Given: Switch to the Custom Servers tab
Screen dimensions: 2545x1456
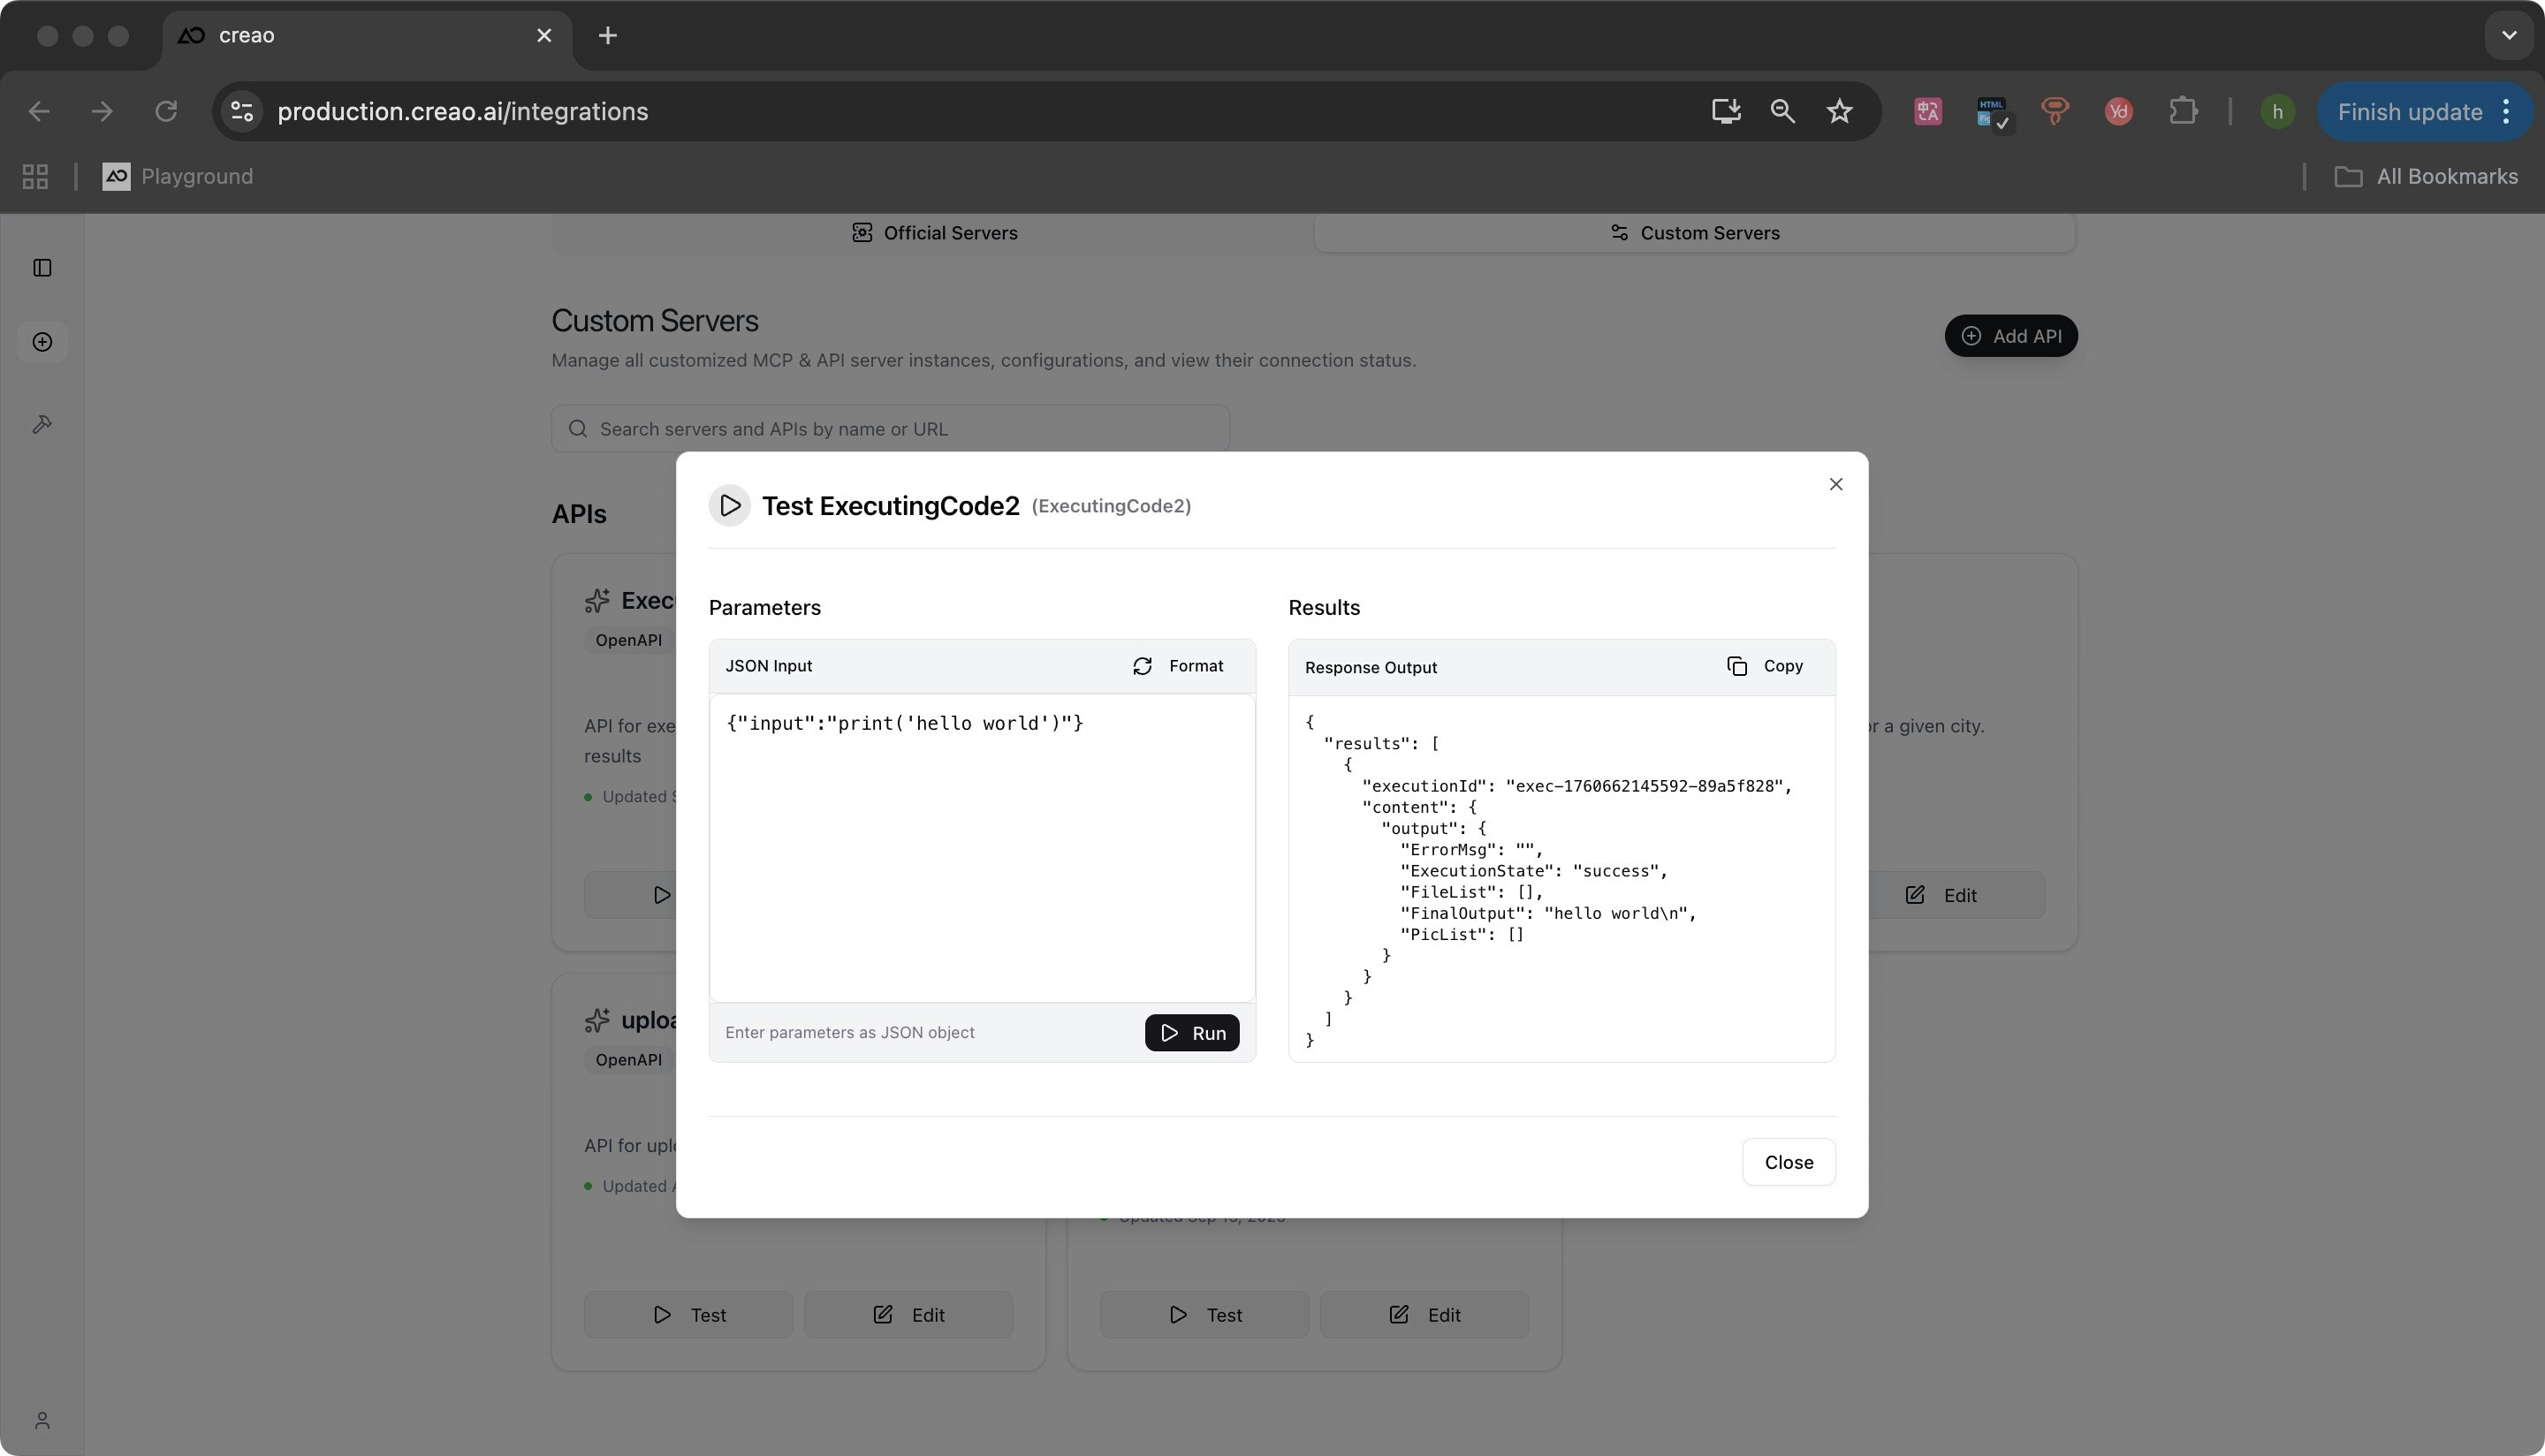Looking at the screenshot, I should [1694, 233].
